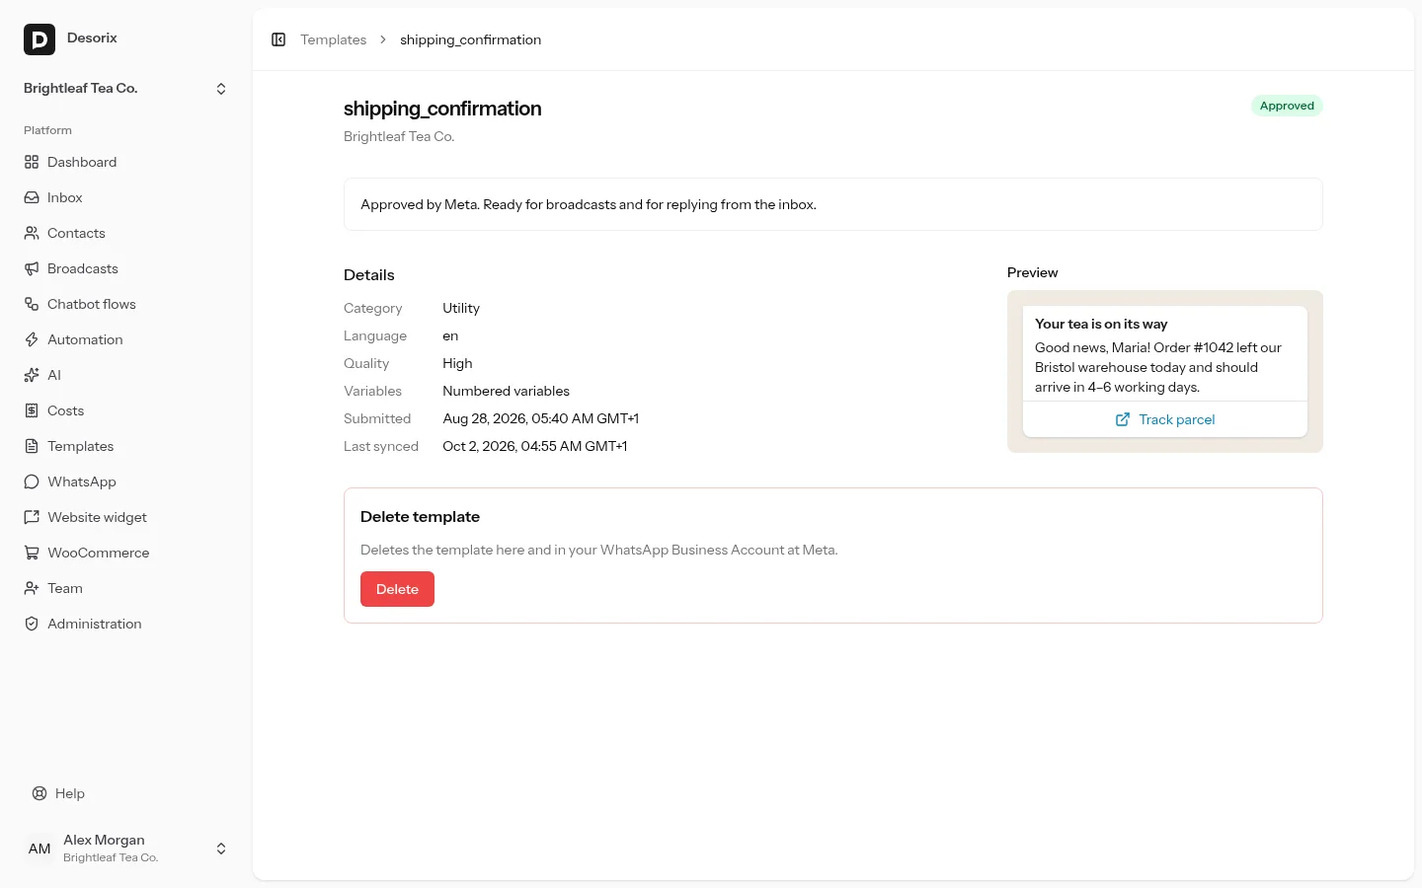
Task: Click the Broadcasts megaphone icon
Action: pyautogui.click(x=32, y=268)
